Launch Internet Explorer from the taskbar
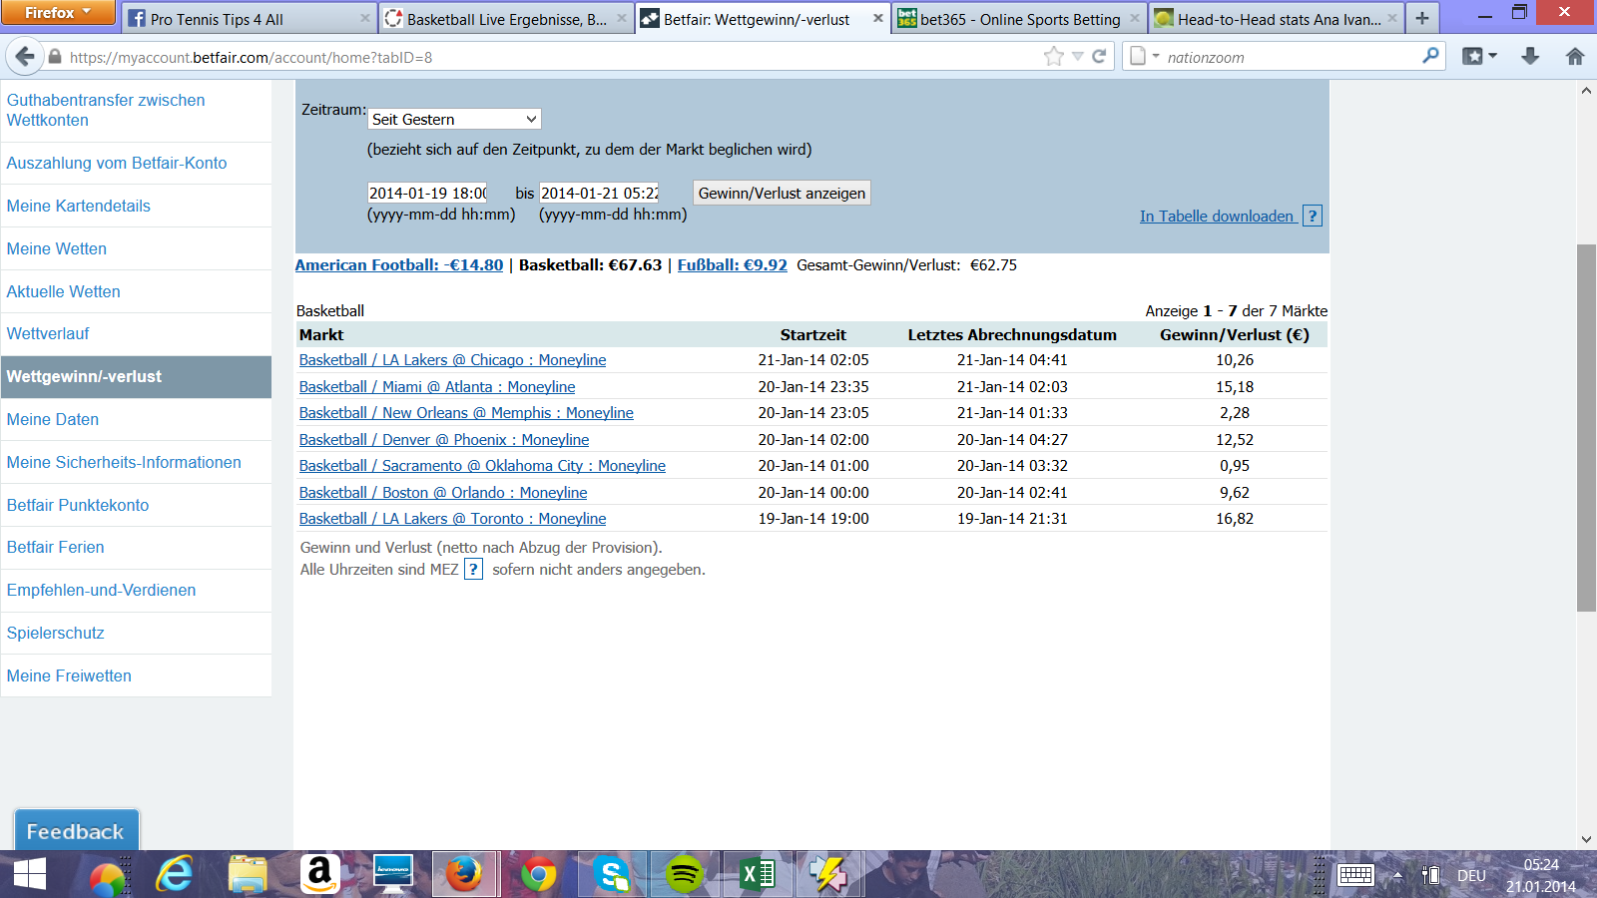This screenshot has width=1597, height=898. pyautogui.click(x=175, y=875)
